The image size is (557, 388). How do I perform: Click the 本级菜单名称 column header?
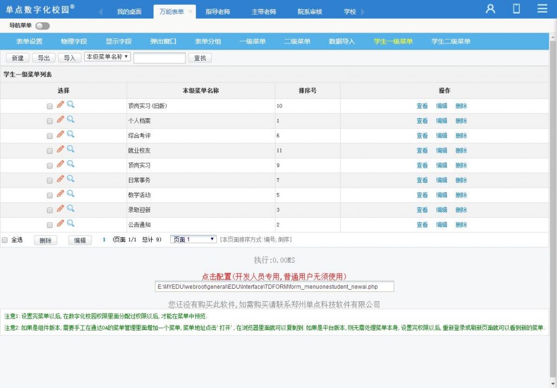click(x=201, y=91)
